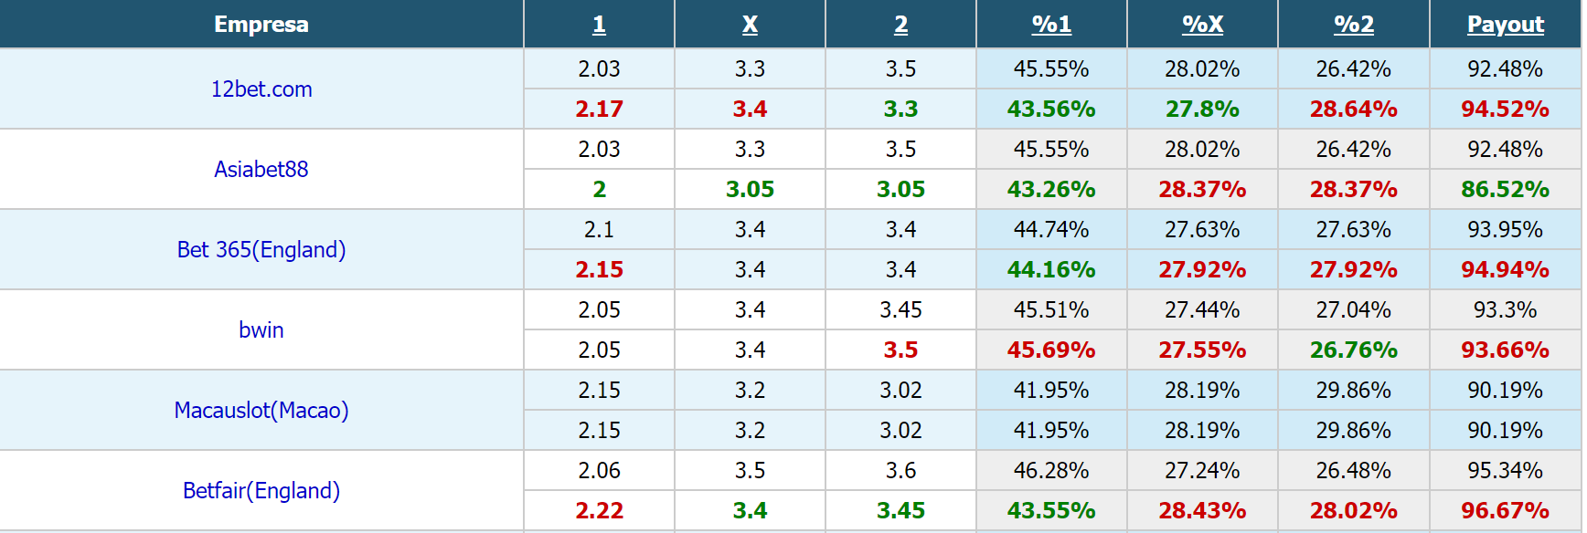Open the Betfair(England) link
1587x533 pixels.
[261, 490]
